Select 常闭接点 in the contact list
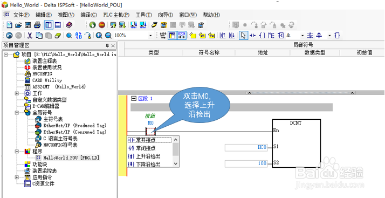This screenshot has width=385, height=198. pos(149,148)
